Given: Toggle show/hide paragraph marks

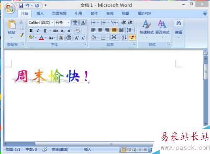Looking at the screenshot, I should pos(132,37).
